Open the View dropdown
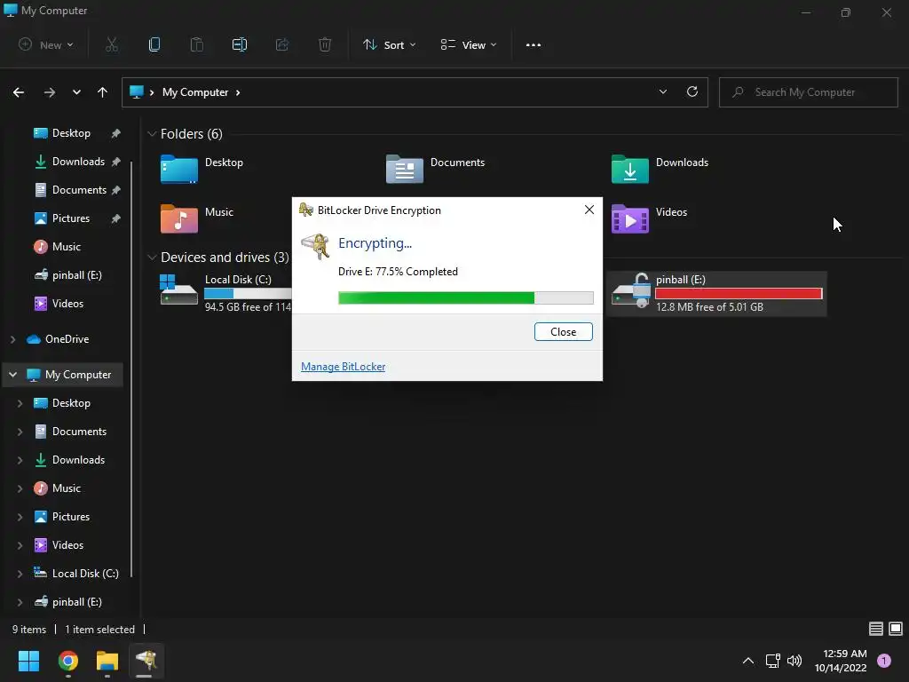This screenshot has height=682, width=909. [x=469, y=44]
